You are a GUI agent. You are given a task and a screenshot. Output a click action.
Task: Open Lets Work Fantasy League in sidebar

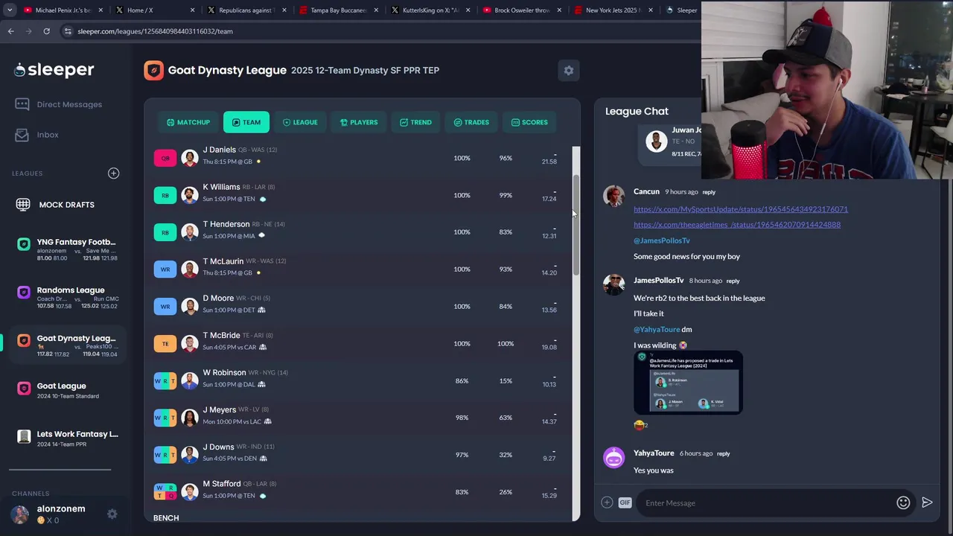[x=67, y=438]
